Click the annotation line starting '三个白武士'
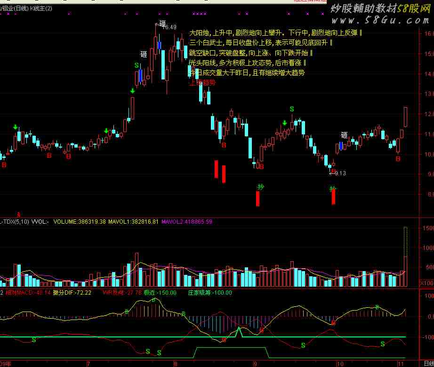Screen dimensions: 434x367 (260, 43)
